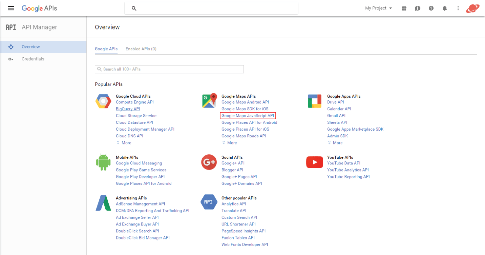Viewport: 485px width, 255px height.
Task: Click the Overview sidebar icon
Action: point(11,47)
